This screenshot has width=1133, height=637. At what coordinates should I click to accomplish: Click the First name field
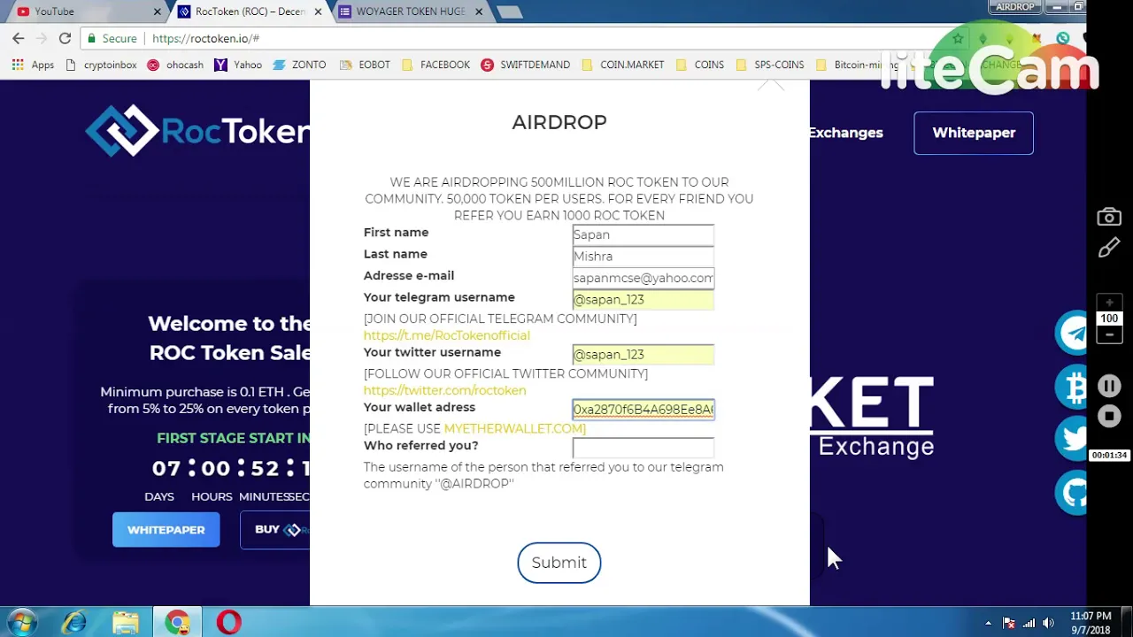pyautogui.click(x=643, y=234)
